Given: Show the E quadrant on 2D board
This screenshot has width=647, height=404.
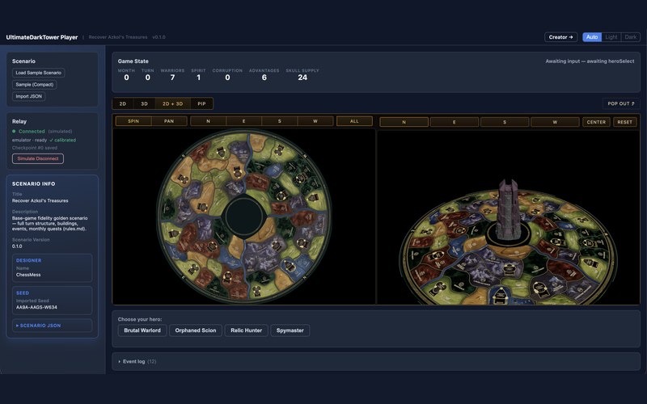Looking at the screenshot, I should tap(244, 121).
